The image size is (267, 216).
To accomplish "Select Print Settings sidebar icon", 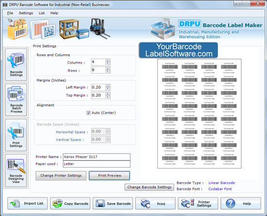I will 16,135.
